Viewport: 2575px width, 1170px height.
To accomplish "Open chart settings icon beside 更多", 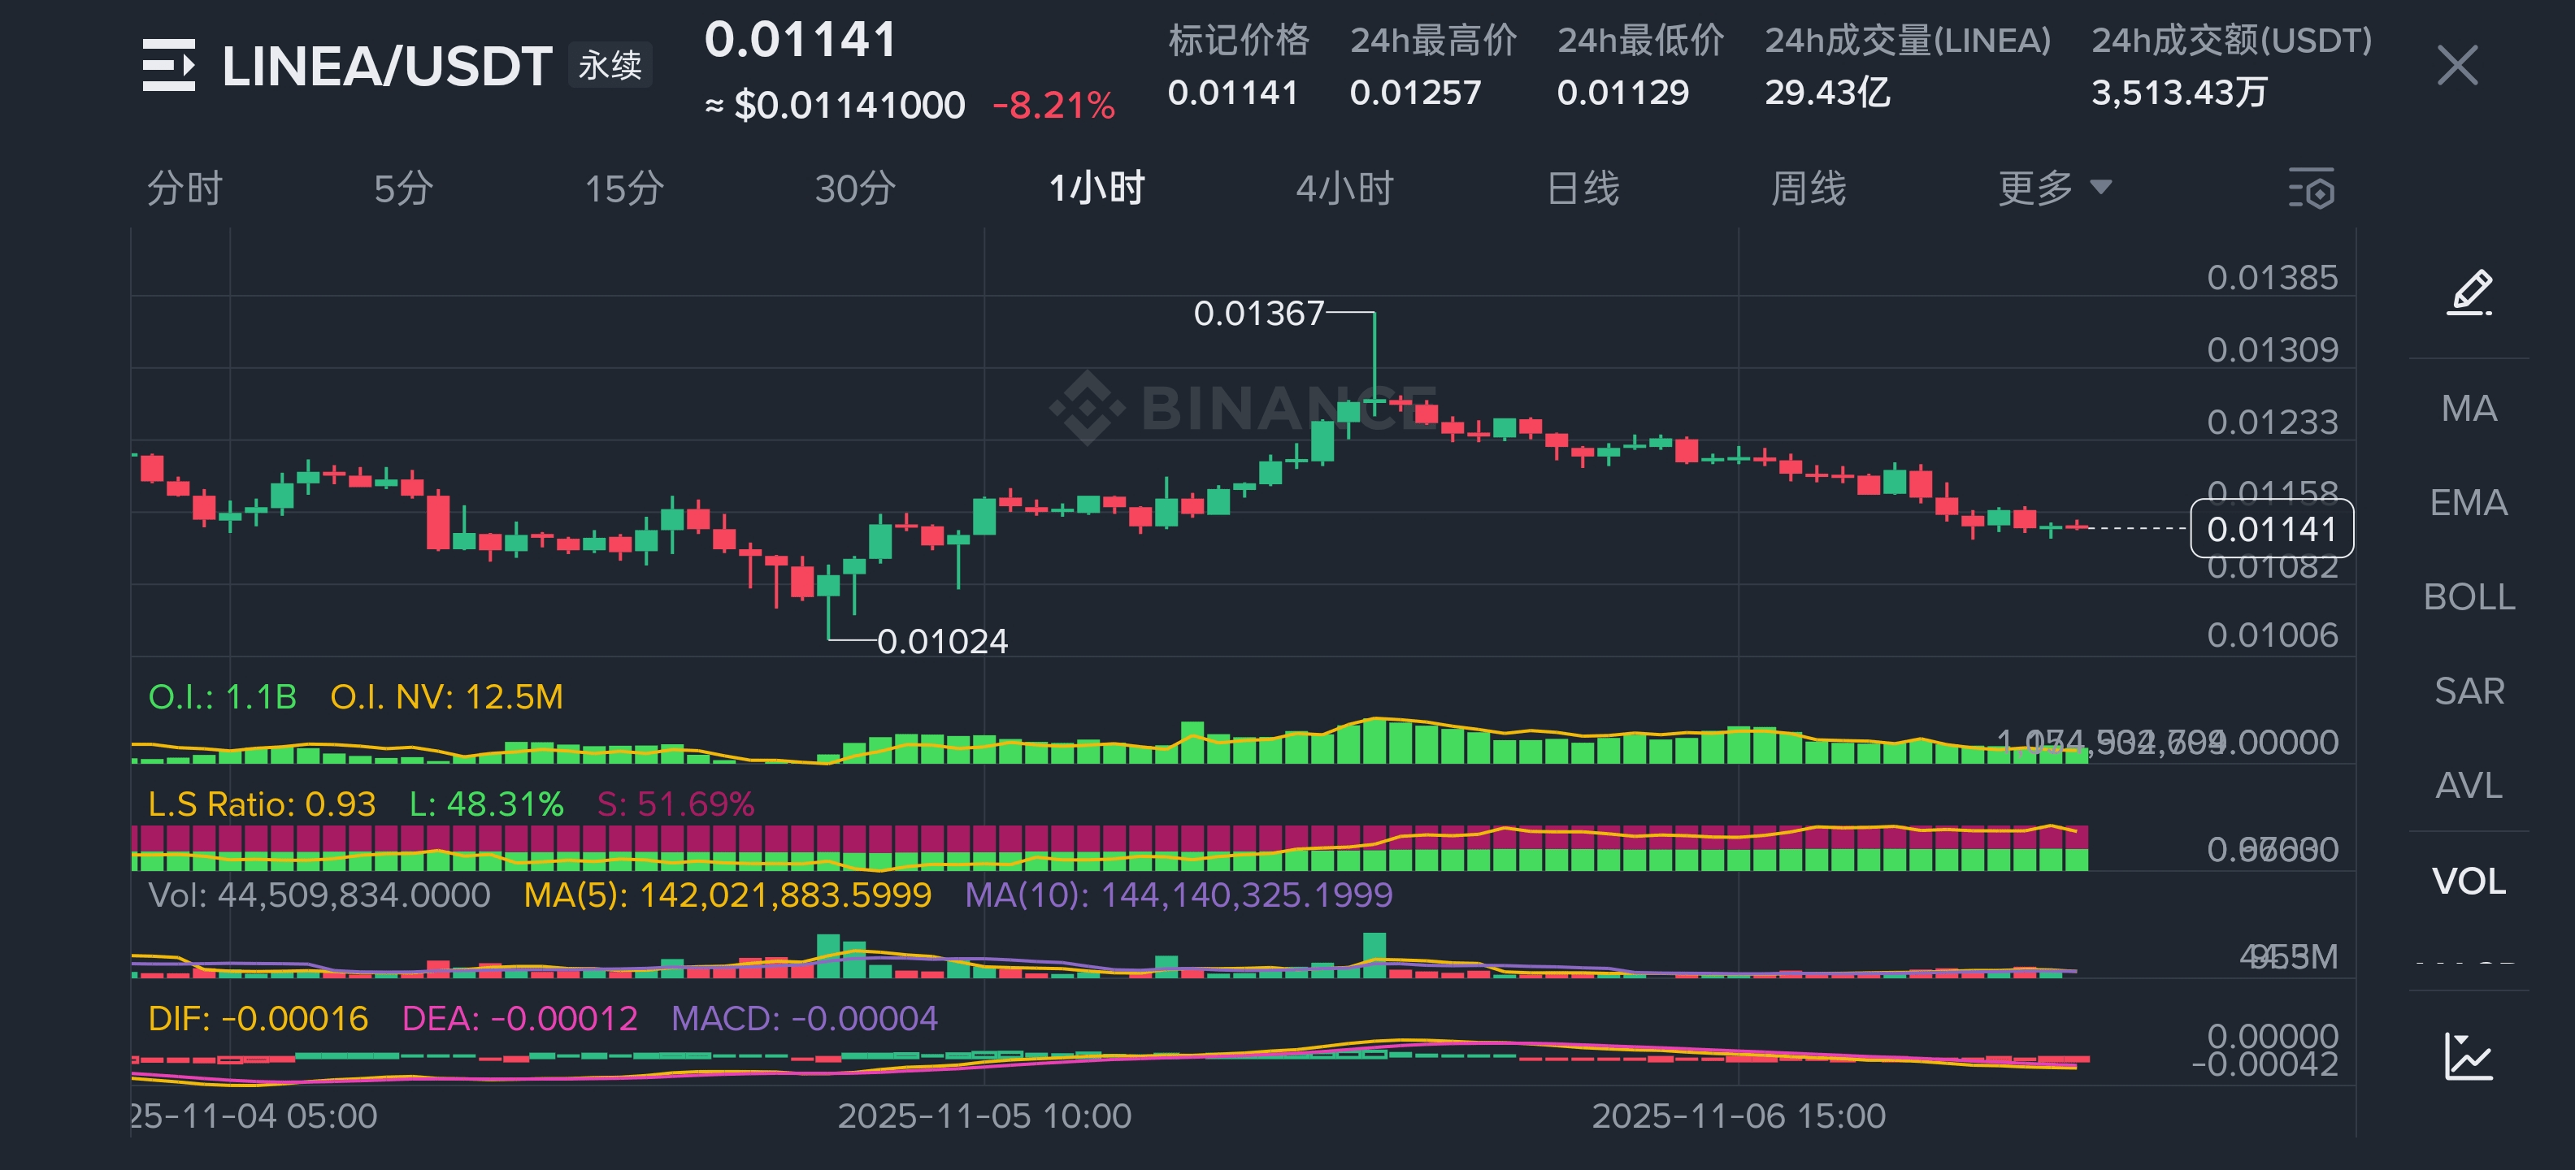I will pos(2311,188).
